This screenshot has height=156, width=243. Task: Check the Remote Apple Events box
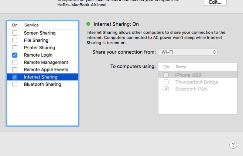[15, 70]
